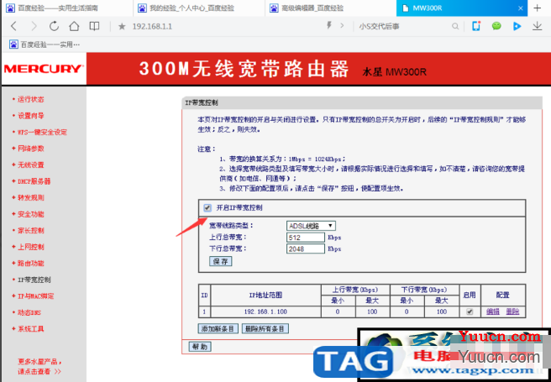Open 家长控制 in sidebar
Screen dimensions: 551x382
coord(31,231)
